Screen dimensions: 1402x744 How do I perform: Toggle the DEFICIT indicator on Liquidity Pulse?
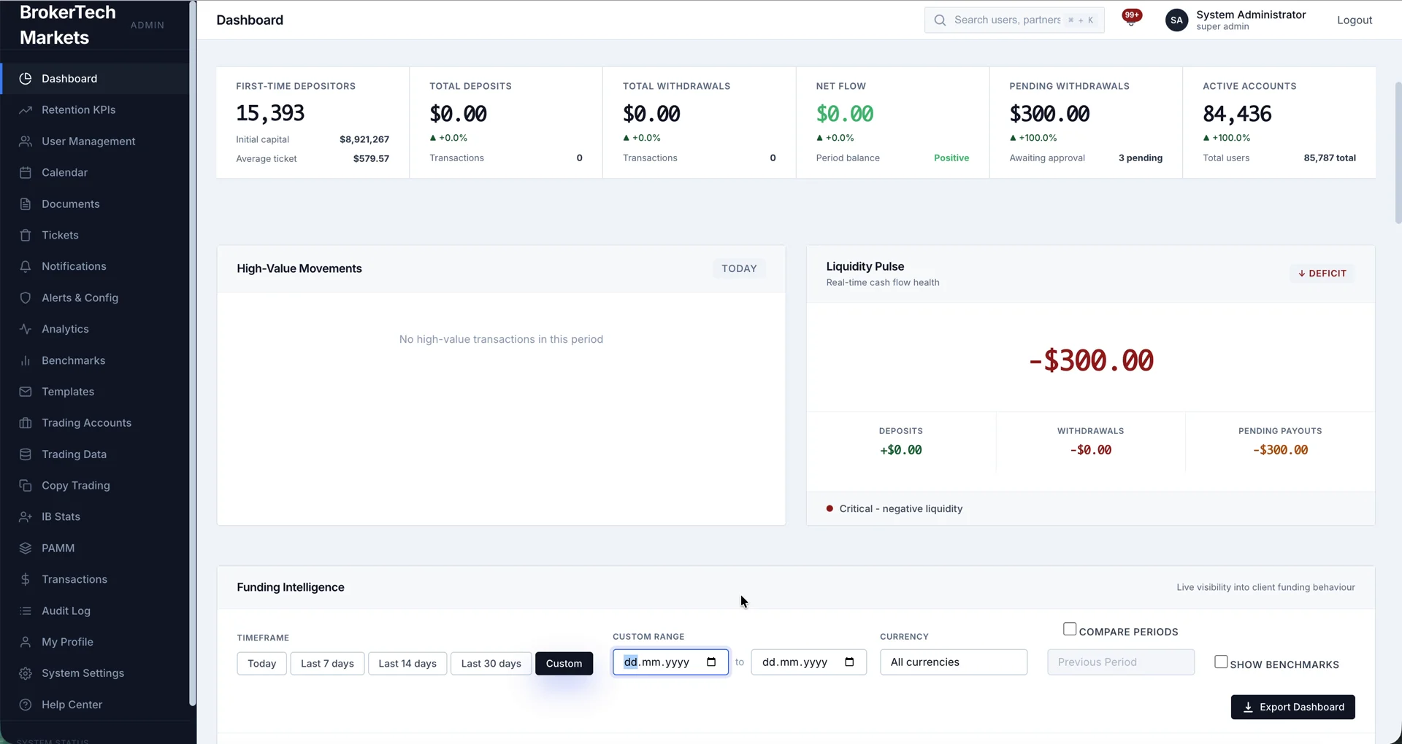pyautogui.click(x=1322, y=273)
